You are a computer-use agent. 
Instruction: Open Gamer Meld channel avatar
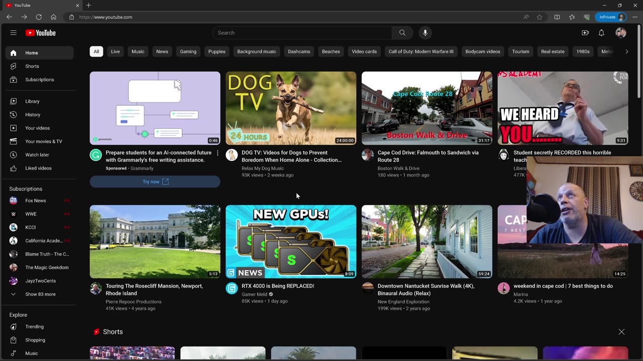click(x=232, y=288)
